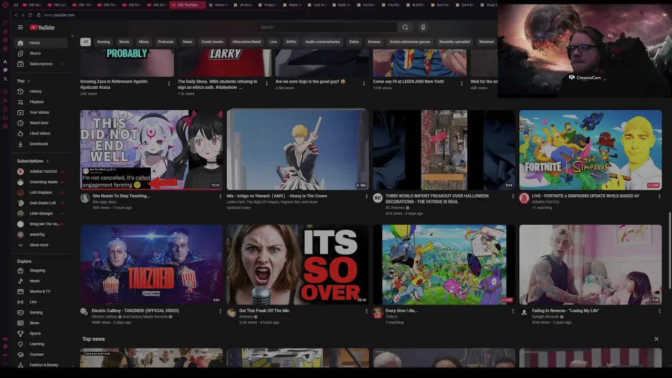672x378 pixels.
Task: Select the Comic books filter chip
Action: [212, 42]
